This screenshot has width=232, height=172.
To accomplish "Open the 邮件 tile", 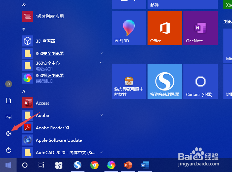I will (x=183, y=4).
